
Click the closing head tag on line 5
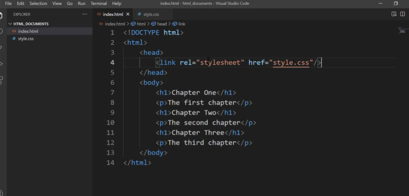tap(153, 73)
